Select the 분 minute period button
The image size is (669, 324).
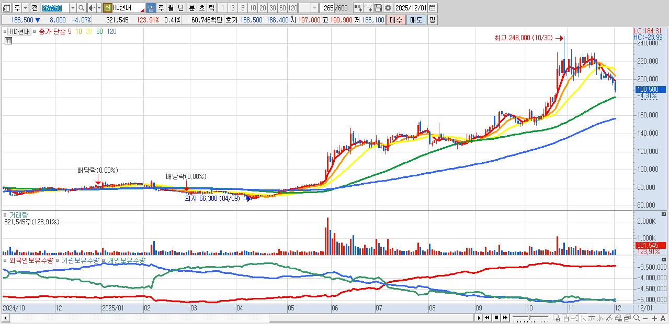click(x=191, y=8)
